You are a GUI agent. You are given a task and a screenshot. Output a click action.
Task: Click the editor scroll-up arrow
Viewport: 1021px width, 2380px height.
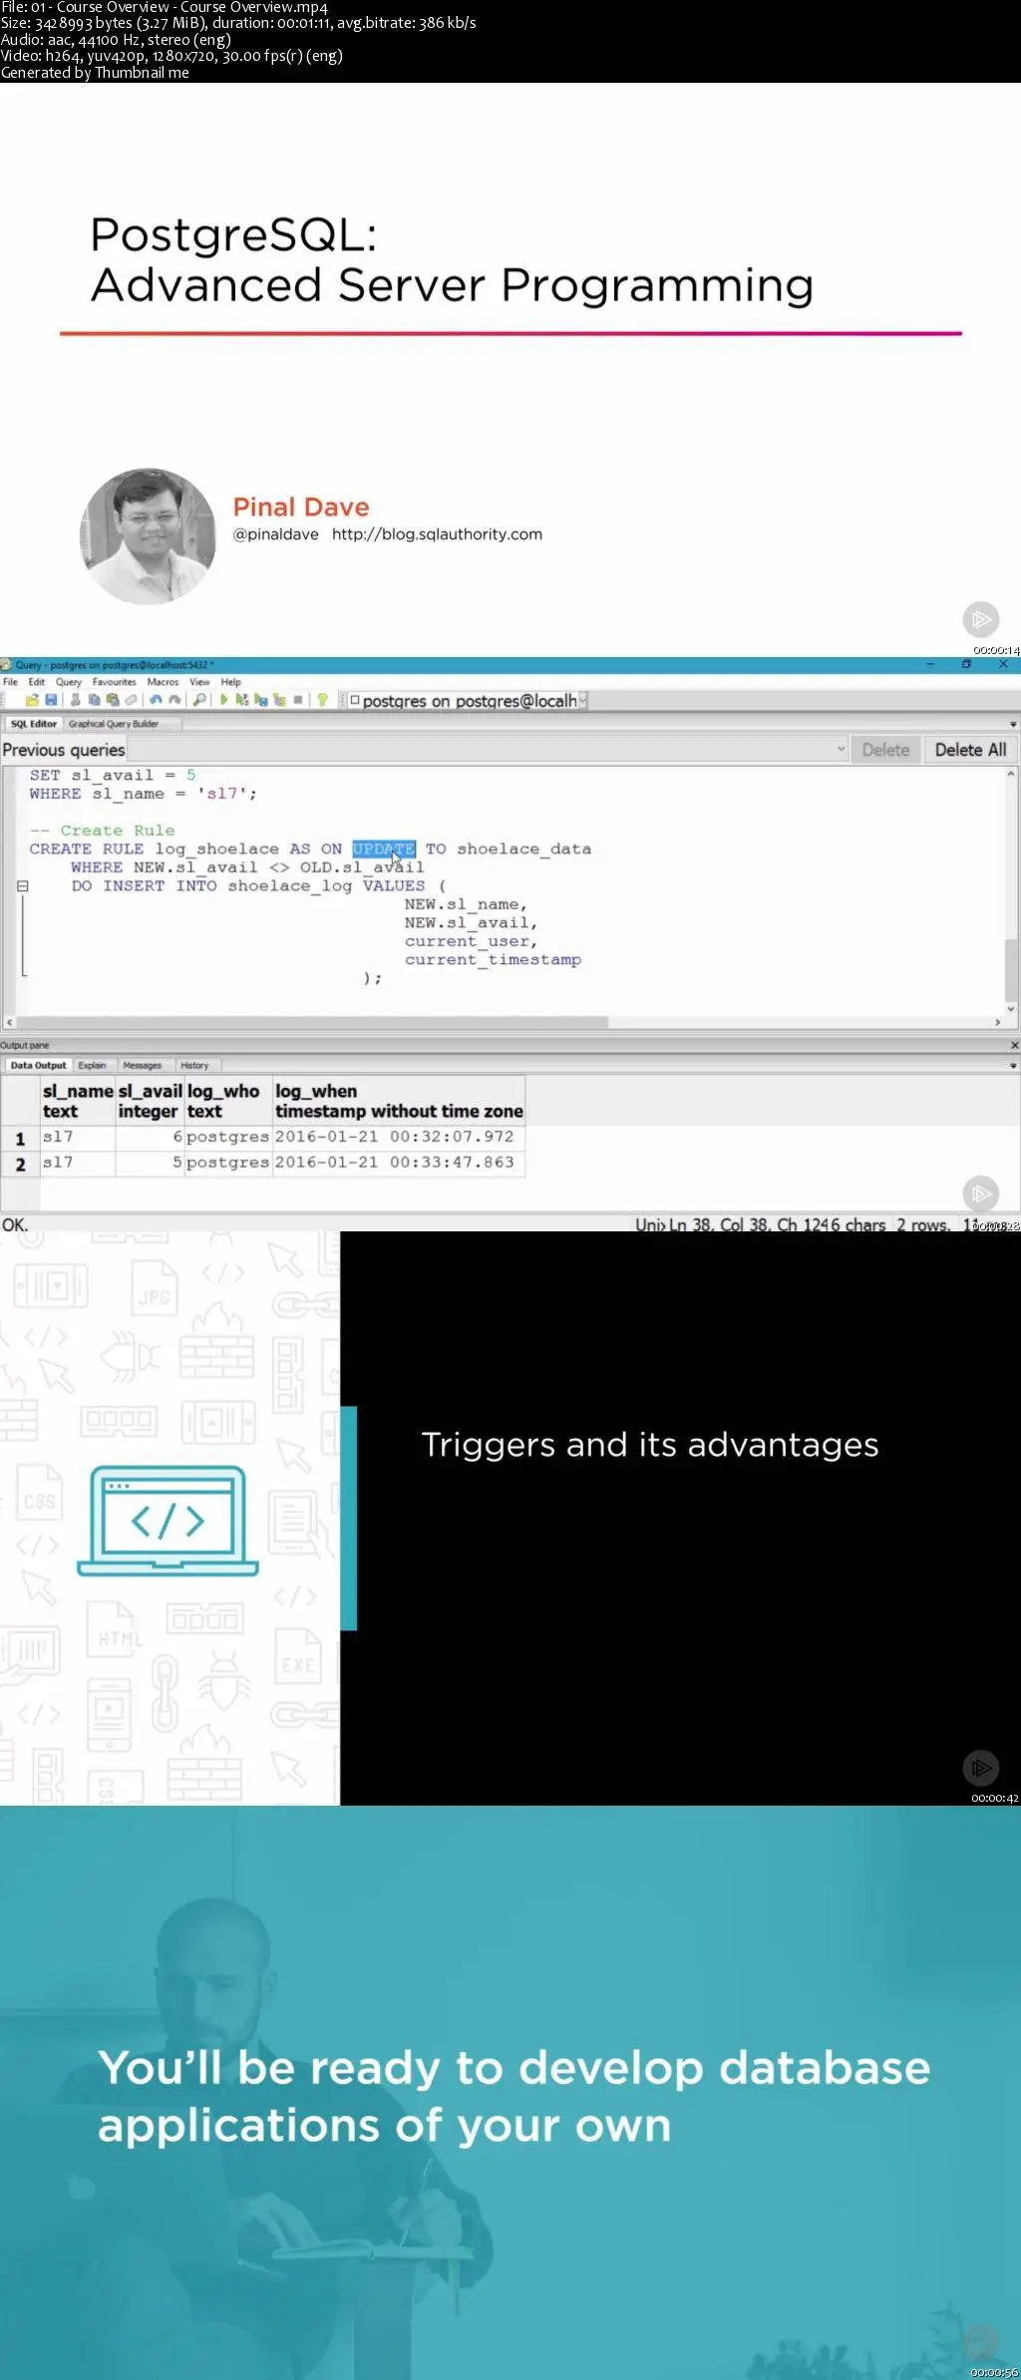click(x=1011, y=774)
